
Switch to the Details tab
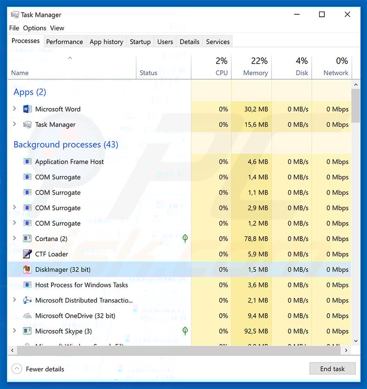190,42
